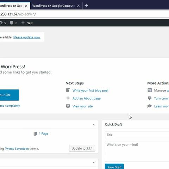Open a new browser tab with plus
The height and width of the screenshot is (169, 169).
(x=86, y=6)
